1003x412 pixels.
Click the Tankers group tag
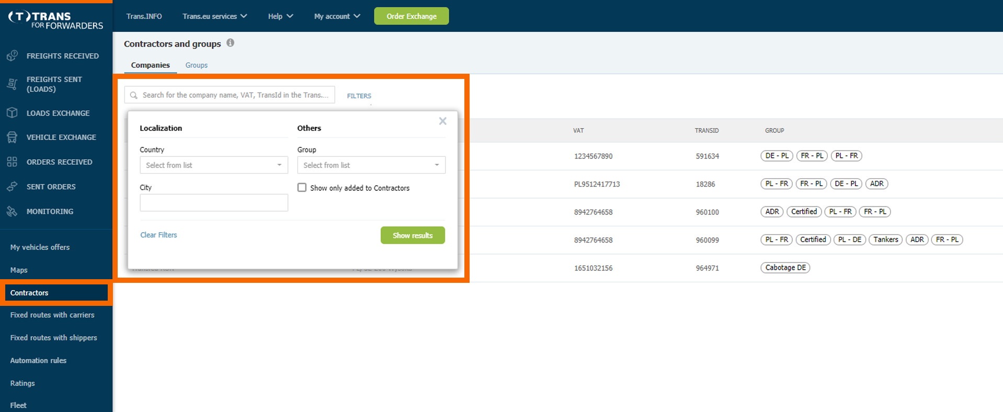(885, 239)
